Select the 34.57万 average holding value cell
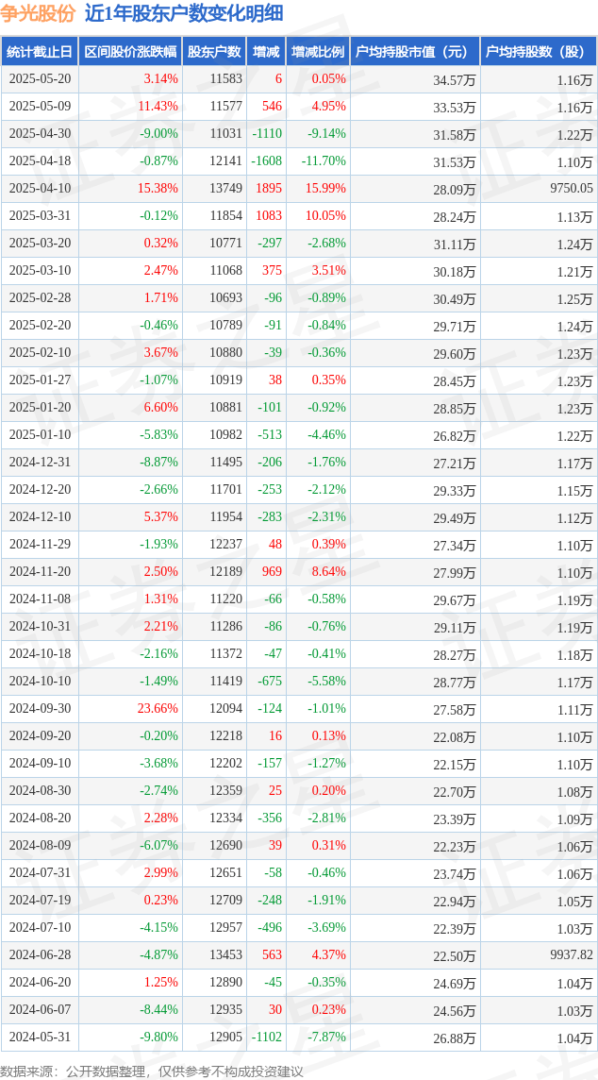 [x=455, y=80]
